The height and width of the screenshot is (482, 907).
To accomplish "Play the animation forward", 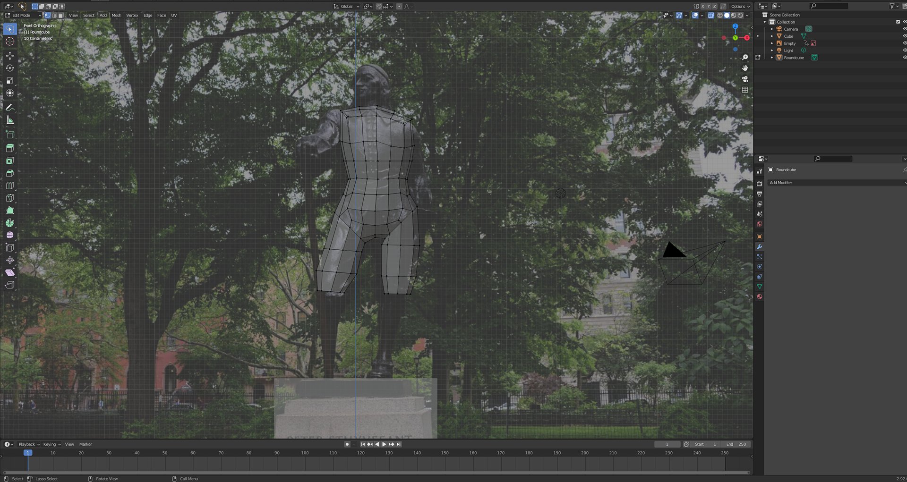I will [384, 444].
